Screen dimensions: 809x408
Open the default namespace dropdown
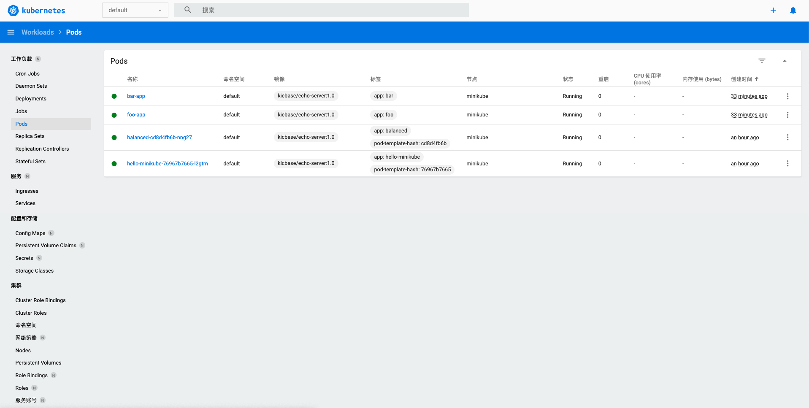pyautogui.click(x=135, y=10)
